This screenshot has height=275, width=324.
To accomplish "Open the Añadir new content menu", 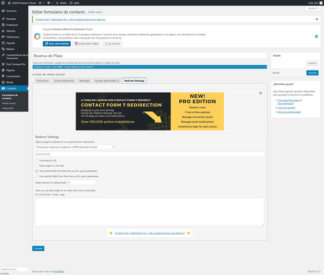I will (x=61, y=3).
